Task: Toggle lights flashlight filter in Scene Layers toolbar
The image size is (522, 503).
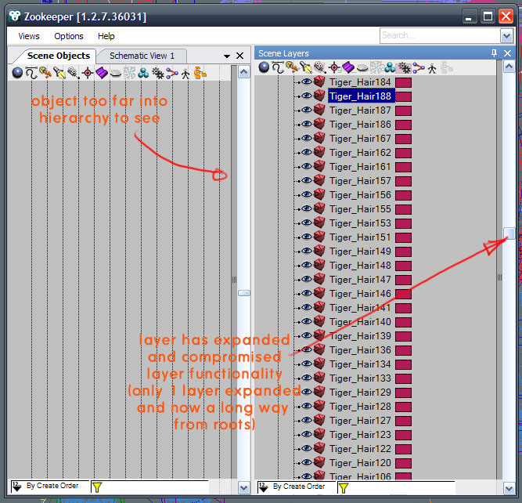Action: click(x=306, y=67)
